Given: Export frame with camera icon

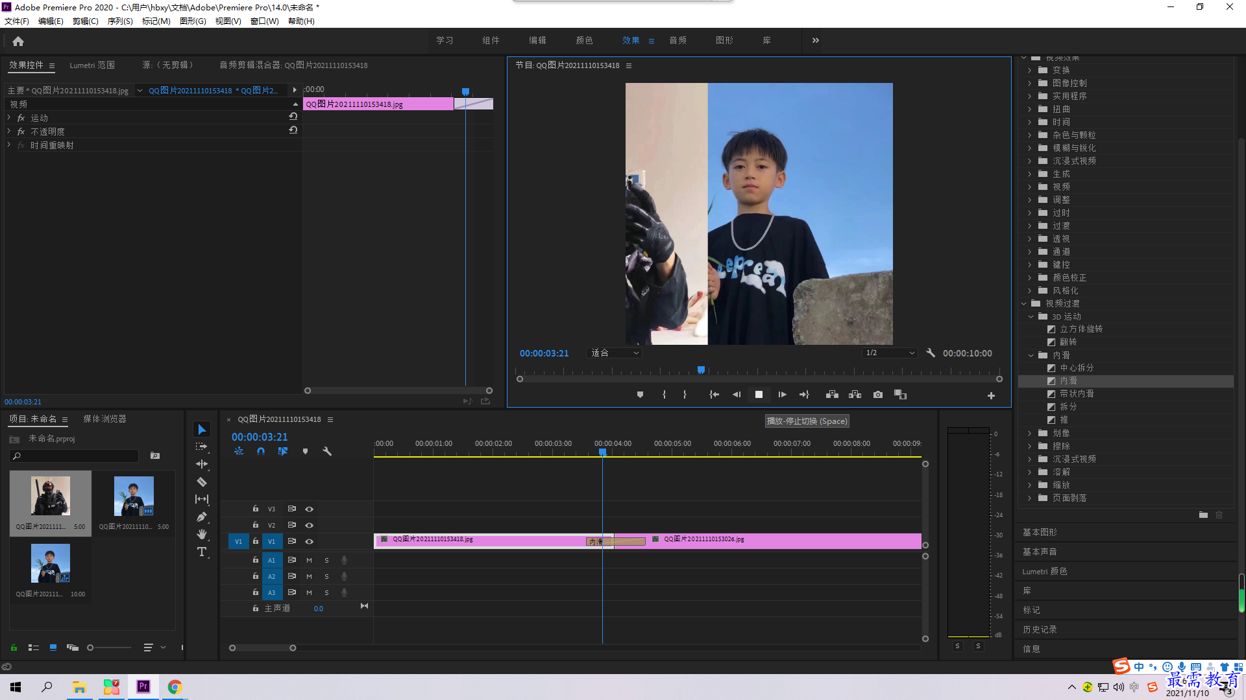Looking at the screenshot, I should click(878, 395).
